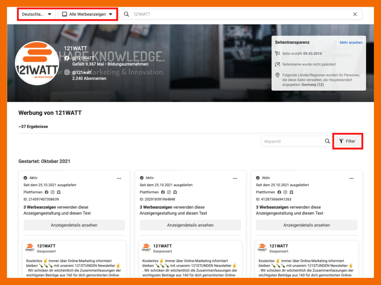Image resolution: width=381 pixels, height=285 pixels.
Task: Open the Alle Werbeanzeigen category dropdown
Action: [x=87, y=14]
